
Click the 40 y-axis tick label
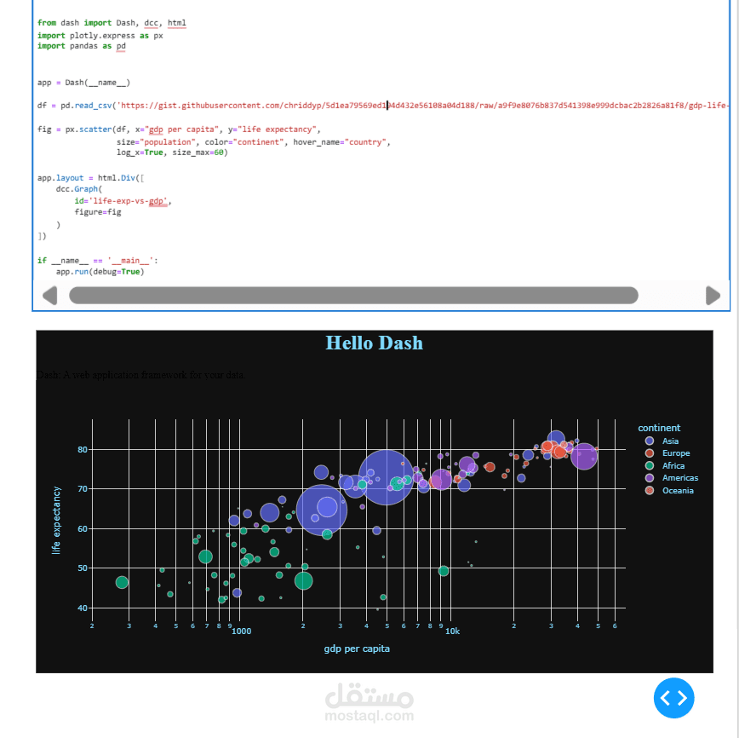(x=83, y=608)
